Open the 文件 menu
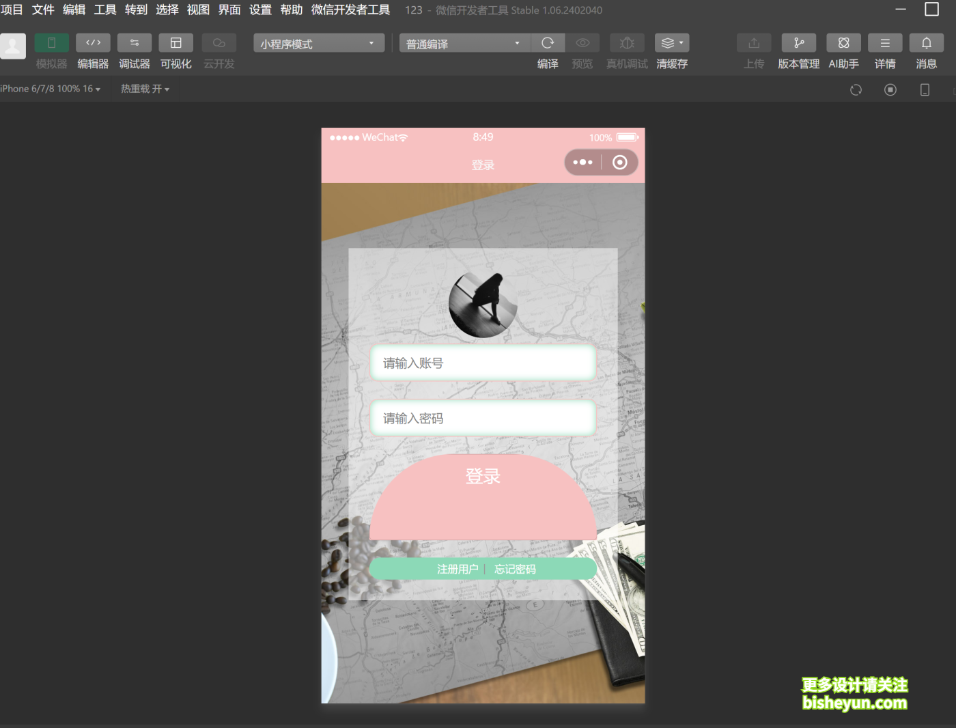The width and height of the screenshot is (956, 728). pos(43,10)
